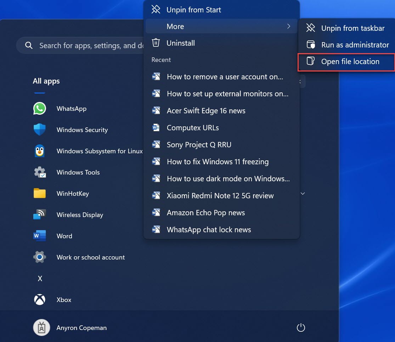This screenshot has height=342, width=395.
Task: Click the Unpin from taskbar pin icon
Action: click(311, 28)
